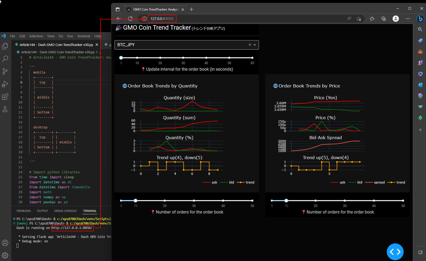This screenshot has width=426, height=261.
Task: Open the Favorites list icon
Action: tap(372, 19)
